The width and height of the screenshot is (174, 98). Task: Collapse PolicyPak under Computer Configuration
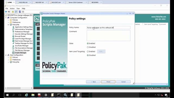point(8,25)
